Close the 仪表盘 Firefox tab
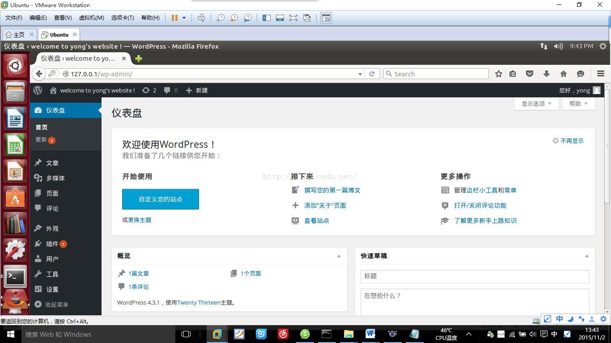 pyautogui.click(x=124, y=59)
